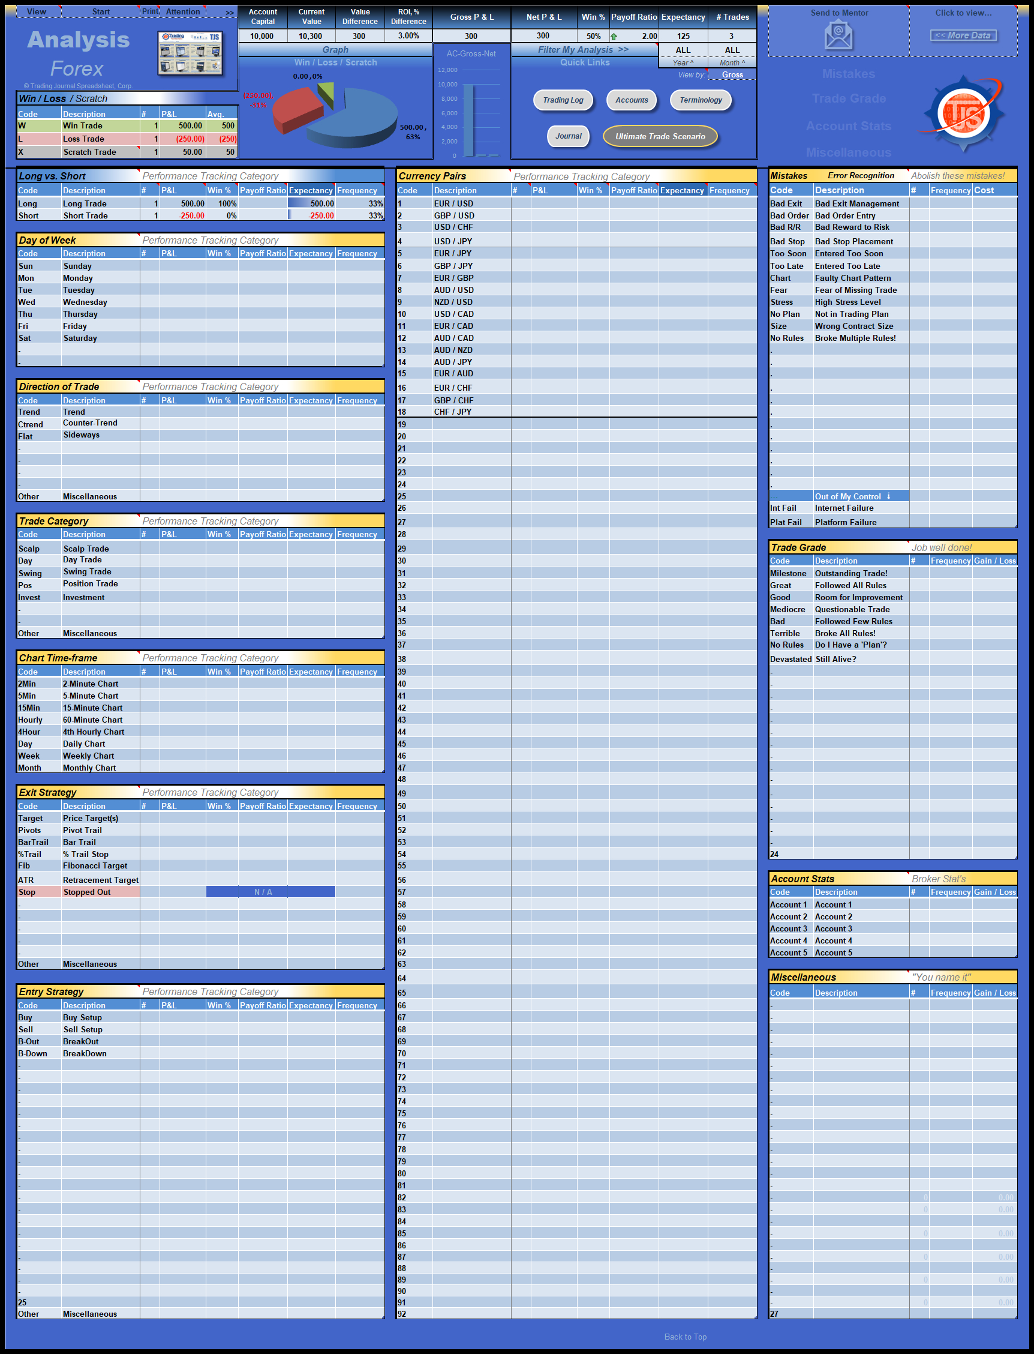The width and height of the screenshot is (1034, 1354).
Task: Select the Account Capital value 10,000
Action: click(x=262, y=36)
